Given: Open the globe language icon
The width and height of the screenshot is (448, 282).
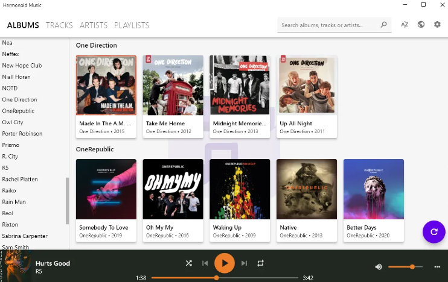Looking at the screenshot, I should click(x=421, y=25).
